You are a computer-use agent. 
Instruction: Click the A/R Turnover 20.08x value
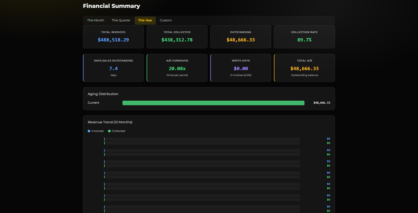pyautogui.click(x=177, y=69)
